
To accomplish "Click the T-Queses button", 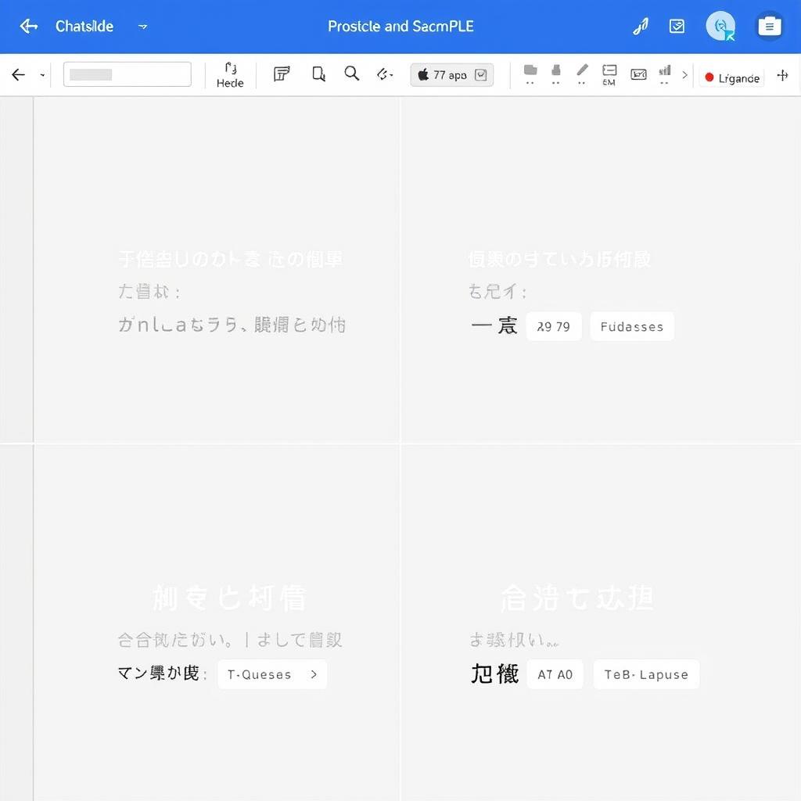I will 272,674.
